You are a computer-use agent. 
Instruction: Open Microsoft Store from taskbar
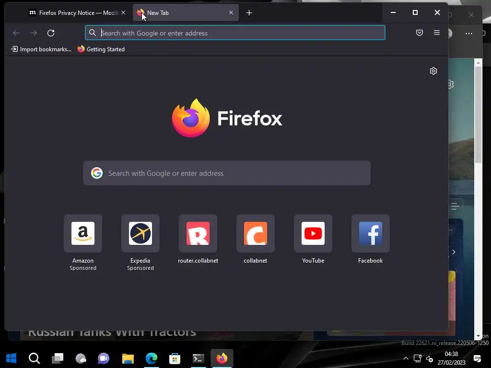(x=175, y=358)
